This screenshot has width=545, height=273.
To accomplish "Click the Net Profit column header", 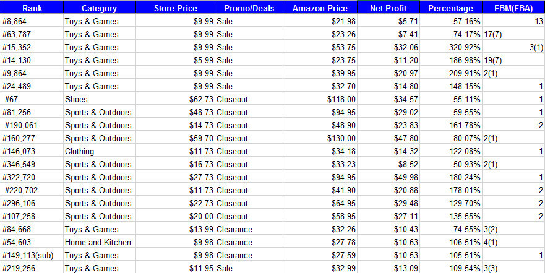I will (388, 9).
